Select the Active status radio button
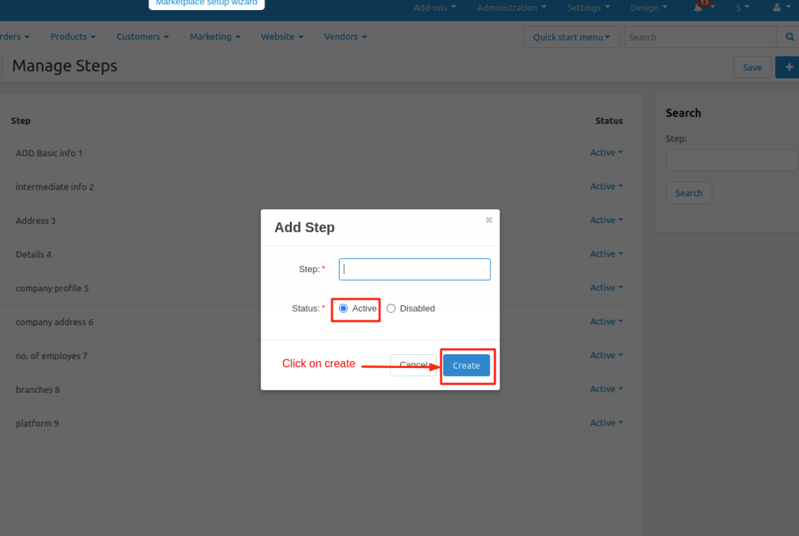The height and width of the screenshot is (536, 799). pyautogui.click(x=343, y=308)
